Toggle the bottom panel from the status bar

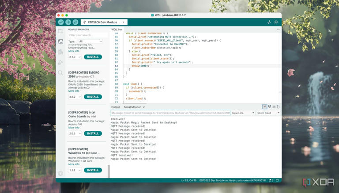(x=277, y=180)
